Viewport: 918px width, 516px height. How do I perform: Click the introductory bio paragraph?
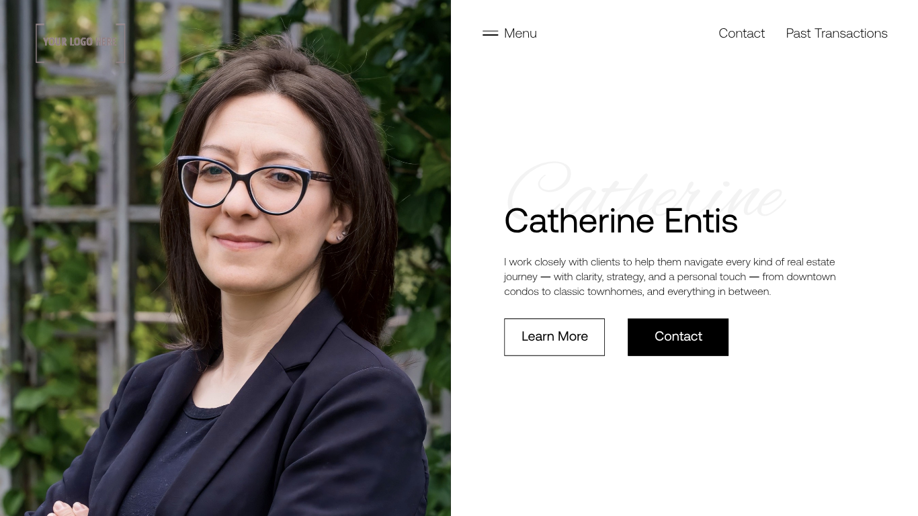(670, 276)
